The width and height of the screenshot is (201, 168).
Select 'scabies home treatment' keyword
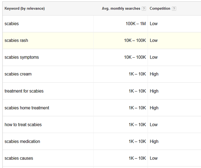27,108
